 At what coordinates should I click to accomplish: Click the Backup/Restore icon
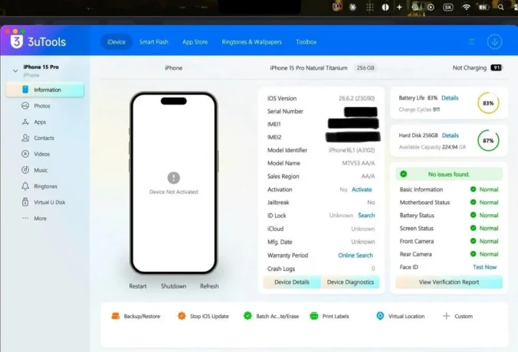pyautogui.click(x=115, y=316)
